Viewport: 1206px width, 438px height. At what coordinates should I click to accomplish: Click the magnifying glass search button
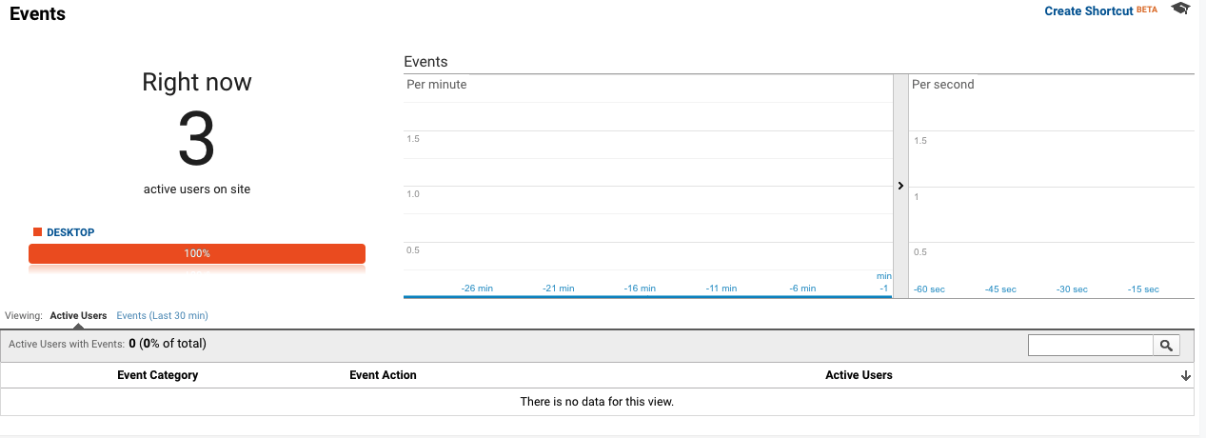click(x=1166, y=346)
